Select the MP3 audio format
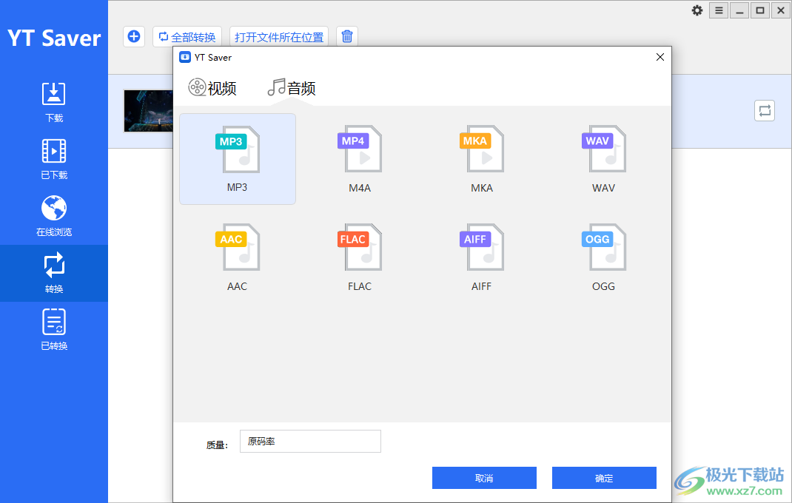792x503 pixels. pyautogui.click(x=238, y=158)
